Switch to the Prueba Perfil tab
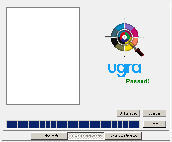 tap(49, 136)
